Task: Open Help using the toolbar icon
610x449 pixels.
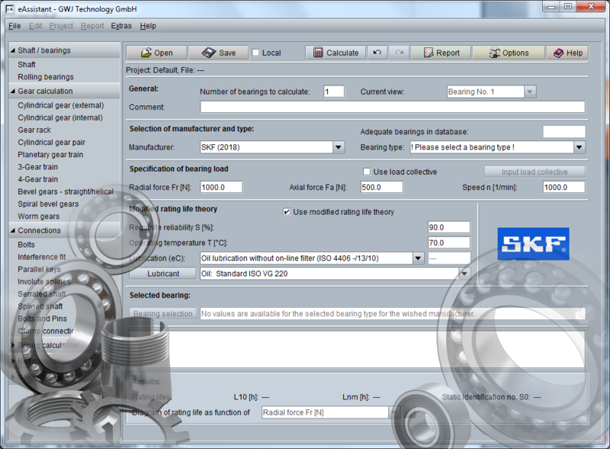Action: (567, 53)
